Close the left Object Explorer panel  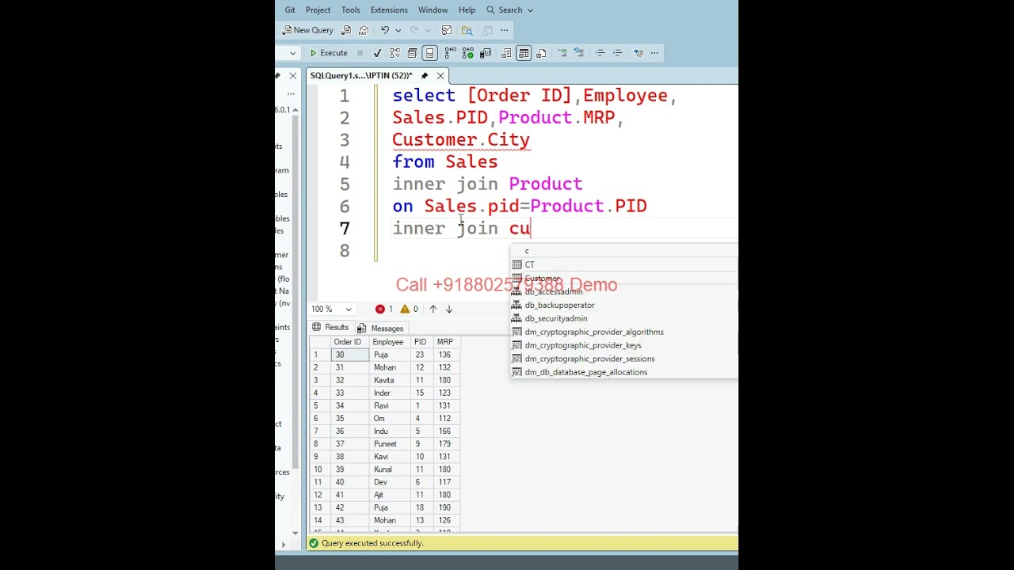tap(293, 76)
